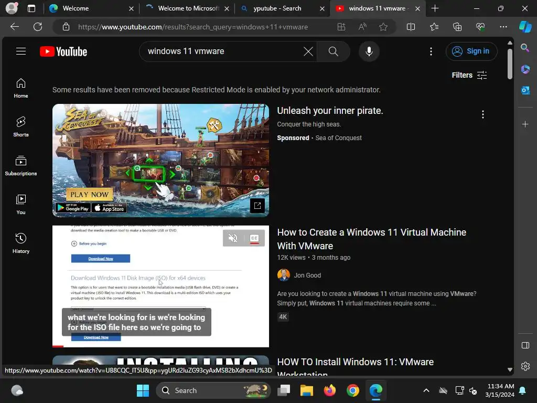The image size is (537, 403).
Task: Open Edge sidebar settings gear
Action: click(x=525, y=366)
